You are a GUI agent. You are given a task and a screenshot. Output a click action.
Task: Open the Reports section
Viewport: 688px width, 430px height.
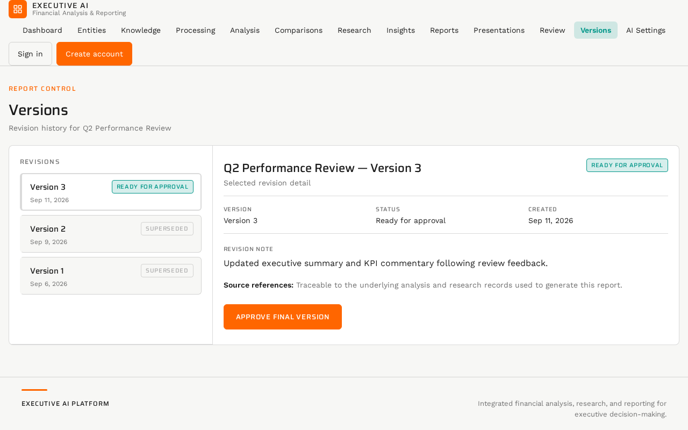click(444, 30)
